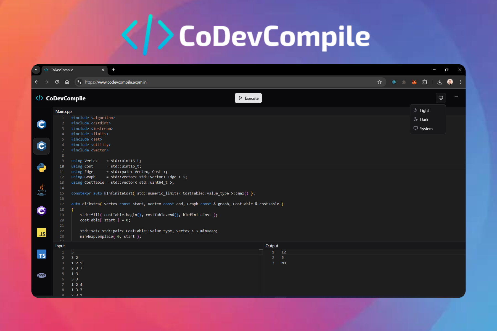Choose the Java language icon

click(41, 189)
